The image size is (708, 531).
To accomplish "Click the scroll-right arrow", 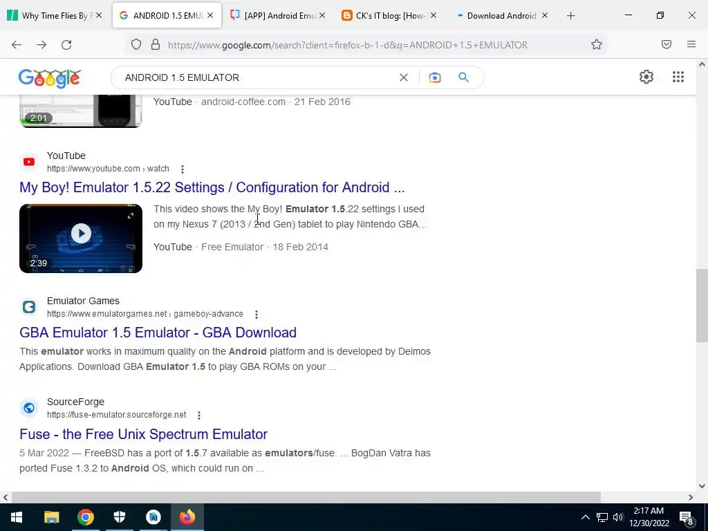I will pos(691,497).
